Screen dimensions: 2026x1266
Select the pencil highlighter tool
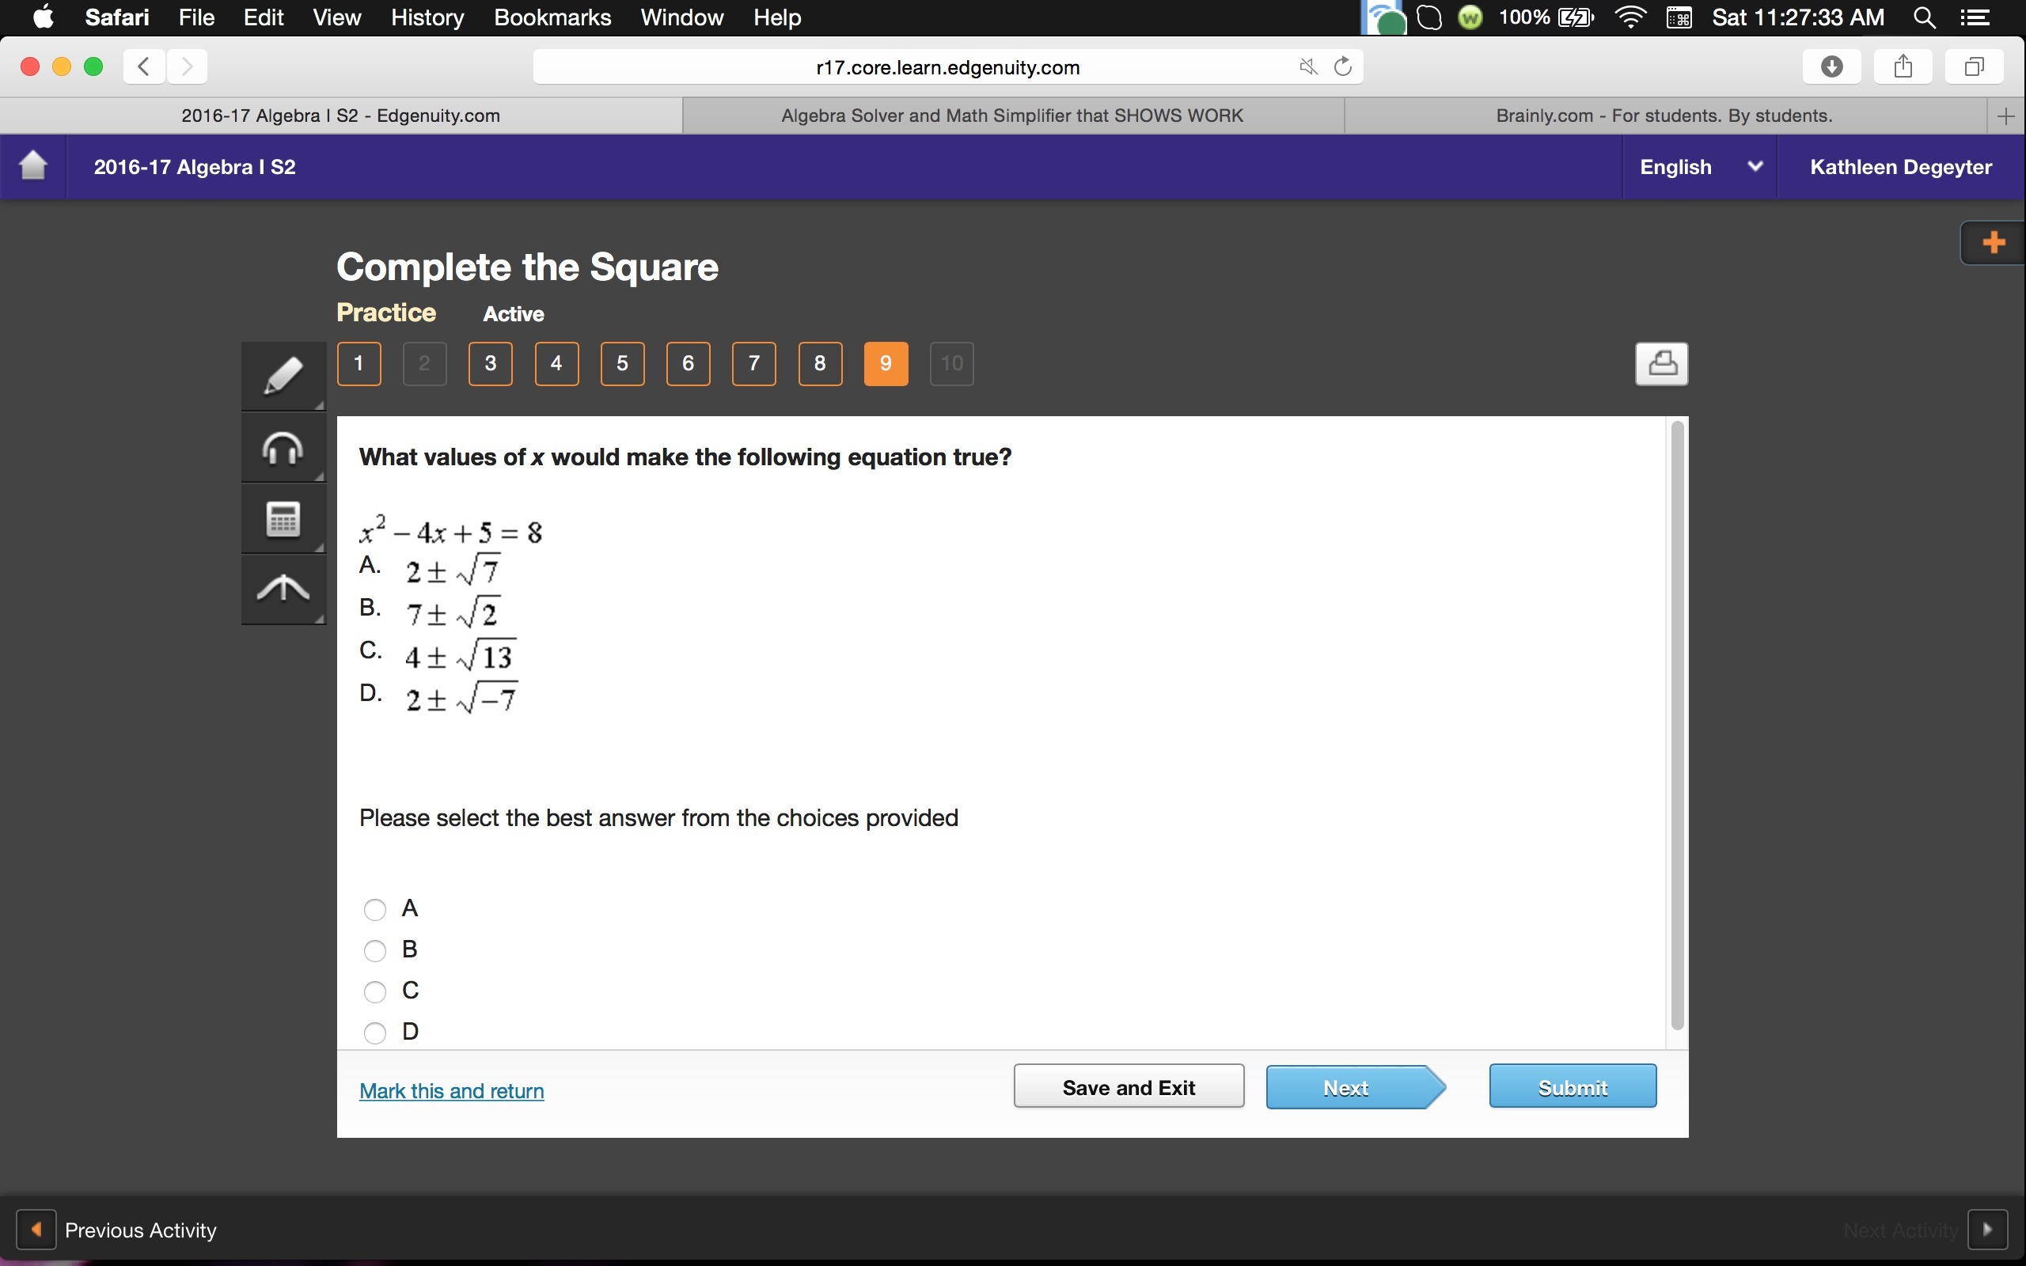pyautogui.click(x=283, y=375)
